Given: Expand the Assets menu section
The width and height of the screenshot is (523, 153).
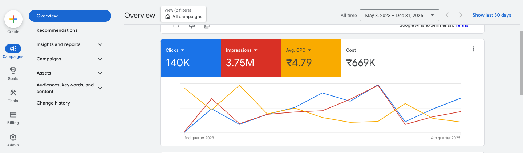Looking at the screenshot, I should (100, 73).
